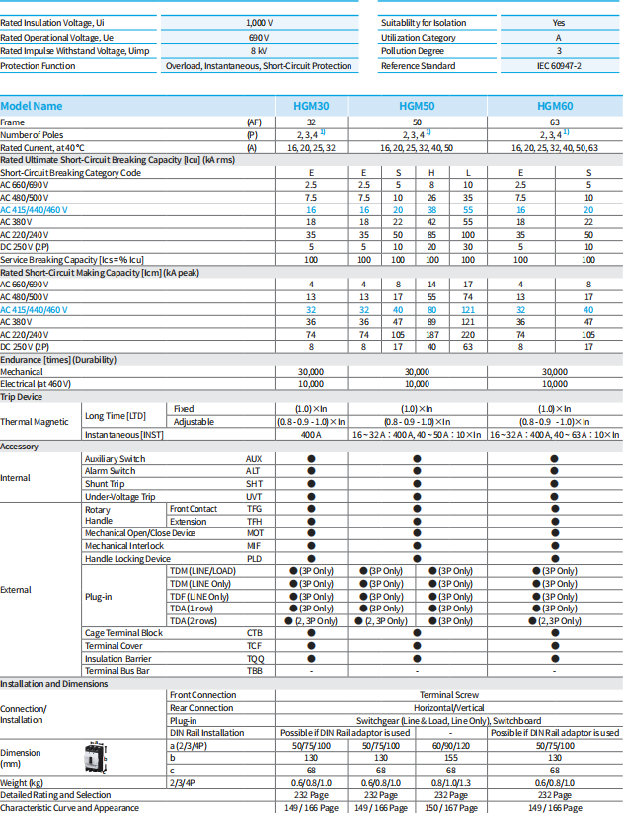Image resolution: width=623 pixels, height=813 pixels.
Task: Click the Auxiliary Switch dot under HGM30
Action: coord(311,459)
